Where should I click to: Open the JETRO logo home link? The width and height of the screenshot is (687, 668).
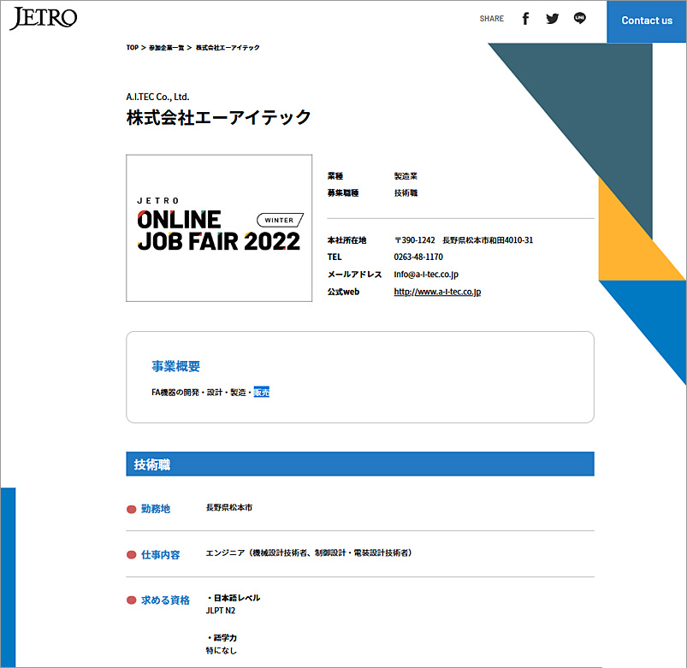[44, 19]
